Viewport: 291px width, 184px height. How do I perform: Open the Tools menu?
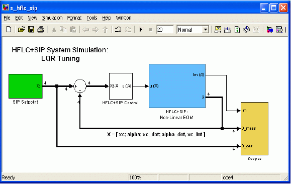tap(92, 18)
